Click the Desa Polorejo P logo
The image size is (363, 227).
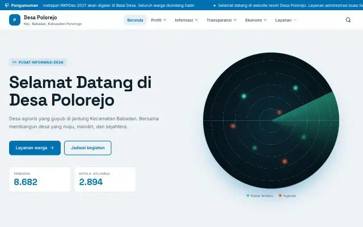[x=15, y=20]
